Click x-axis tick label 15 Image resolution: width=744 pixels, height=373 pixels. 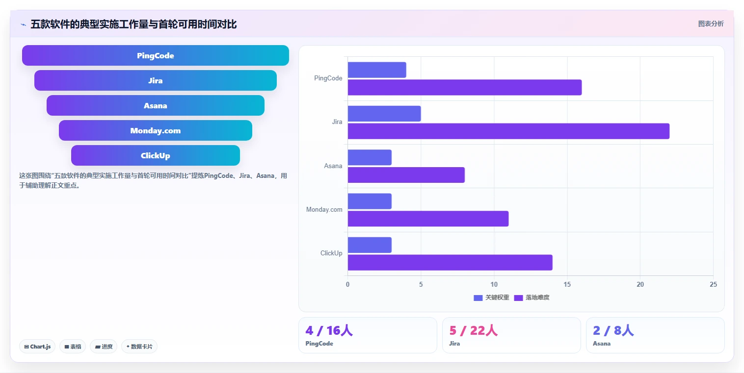pos(567,285)
